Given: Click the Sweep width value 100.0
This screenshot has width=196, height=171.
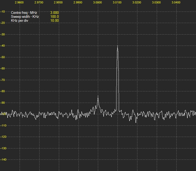Looking at the screenshot, I should pos(54,17).
